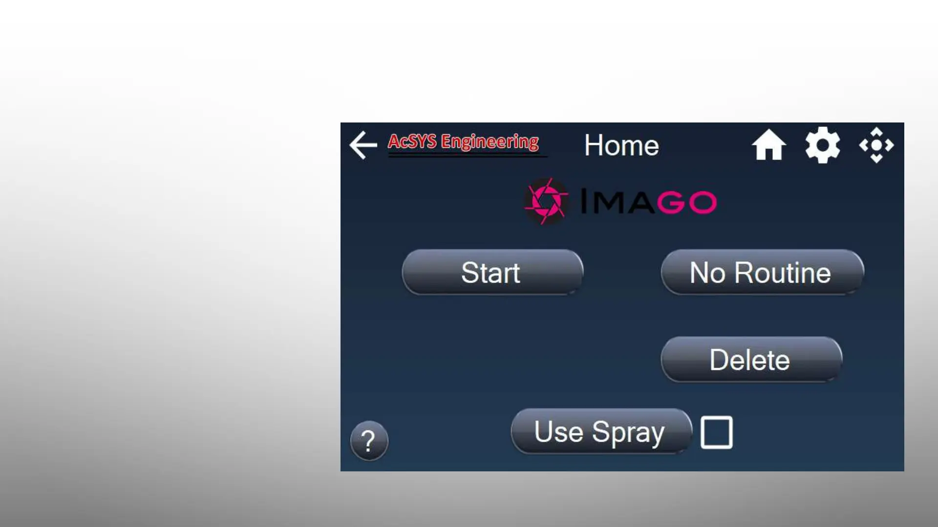Show help with the question mark button

tap(369, 441)
